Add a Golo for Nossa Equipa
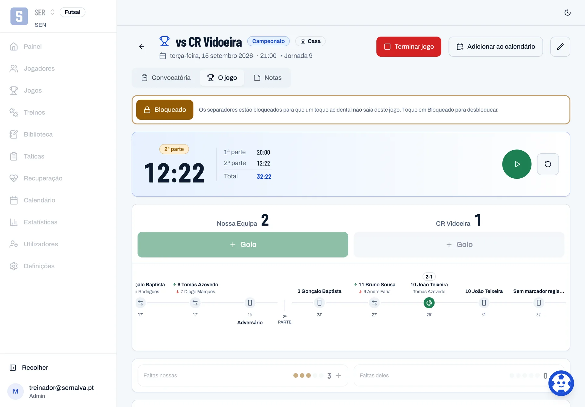585x407 pixels. click(x=243, y=245)
